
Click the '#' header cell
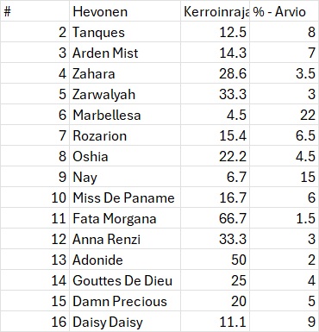click(x=34, y=11)
